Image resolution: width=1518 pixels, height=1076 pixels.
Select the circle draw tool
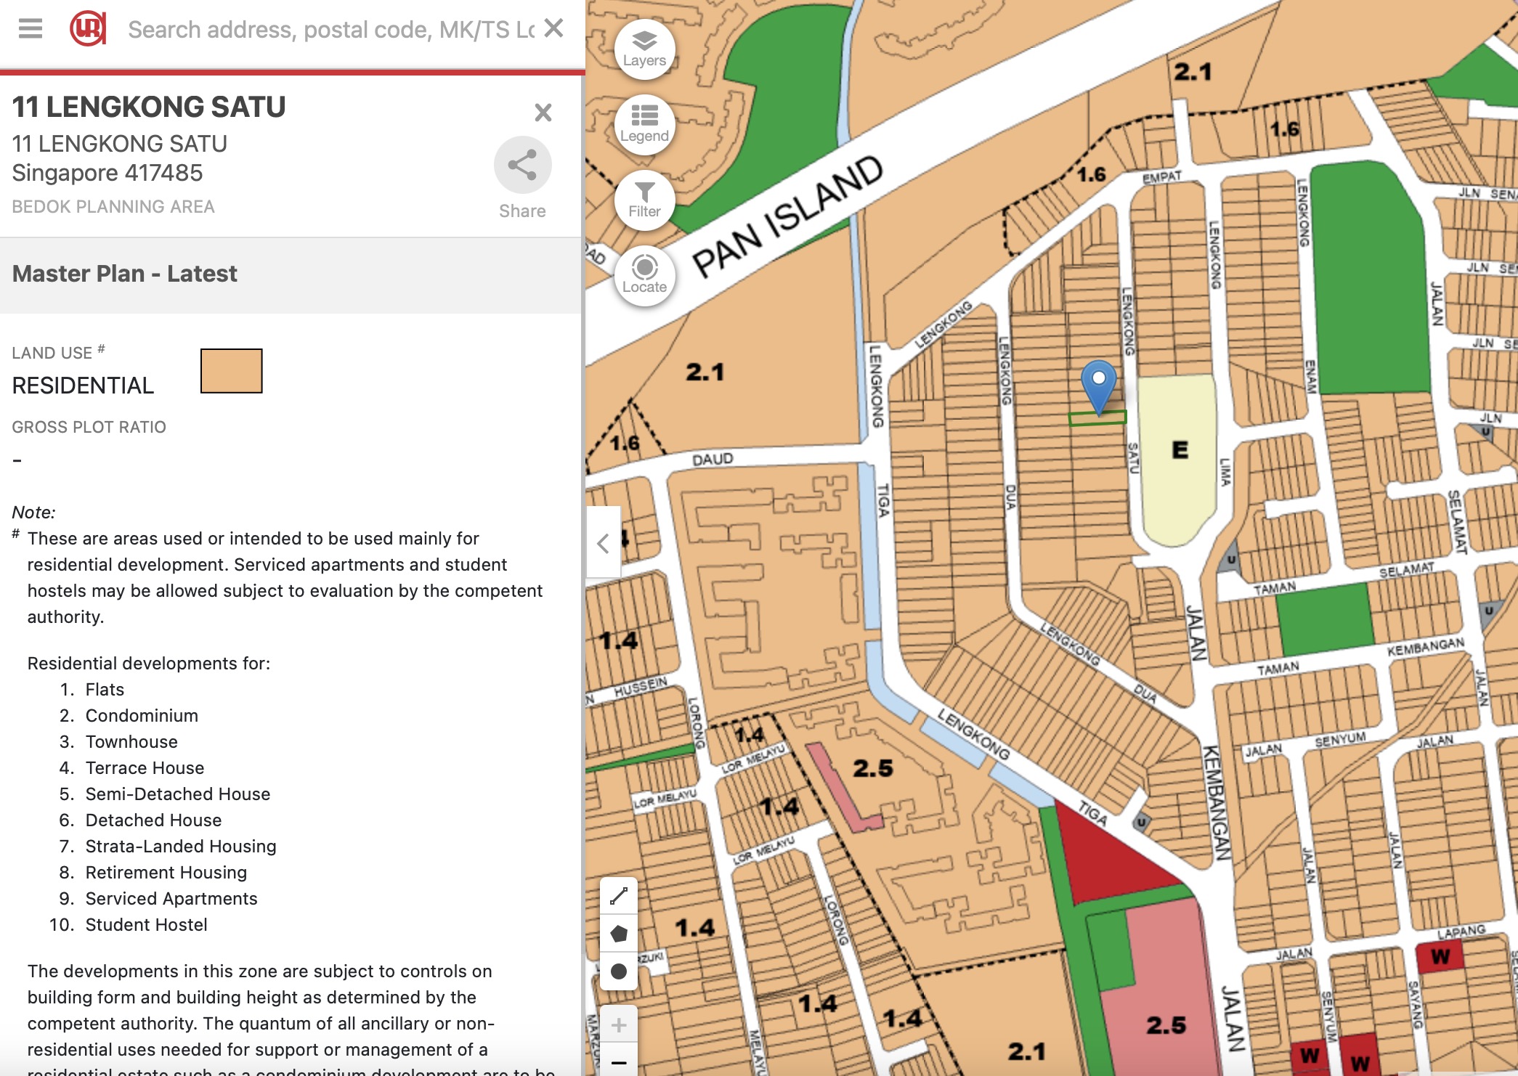click(619, 971)
